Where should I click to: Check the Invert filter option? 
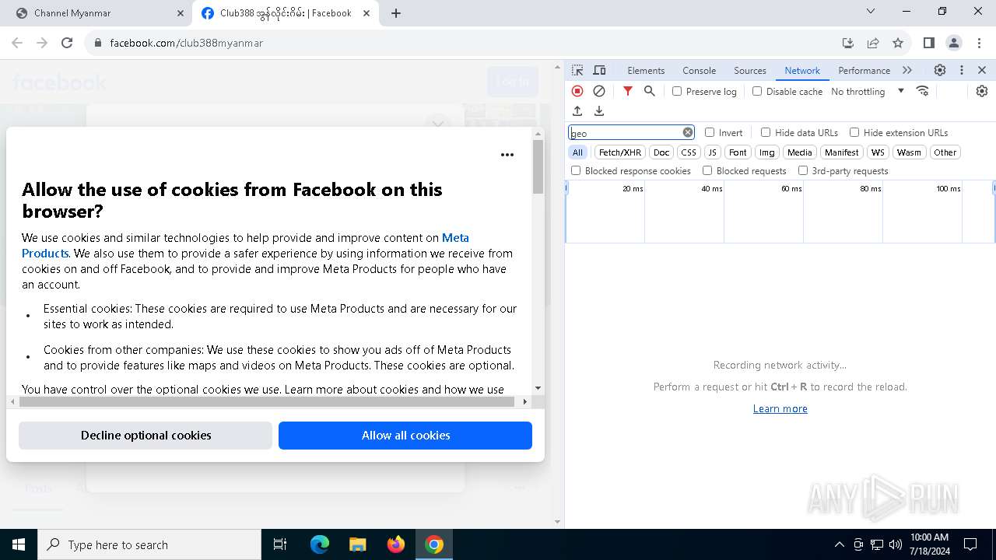click(x=710, y=132)
